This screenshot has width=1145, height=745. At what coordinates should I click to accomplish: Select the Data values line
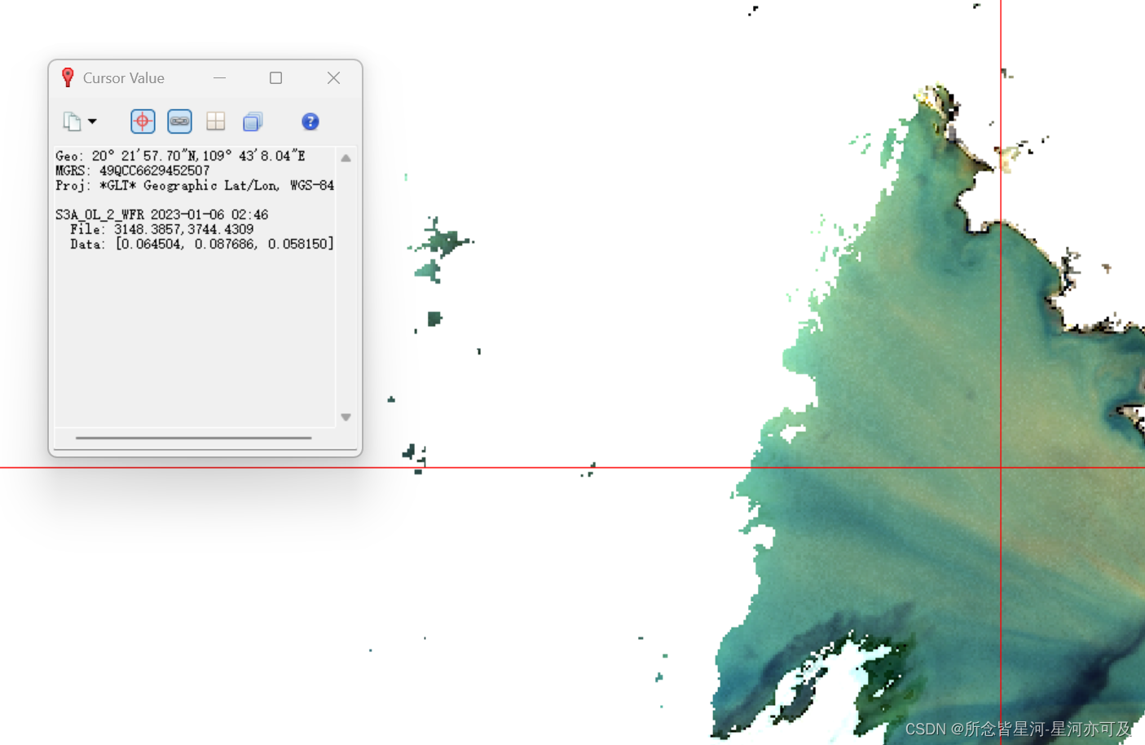[x=201, y=244]
